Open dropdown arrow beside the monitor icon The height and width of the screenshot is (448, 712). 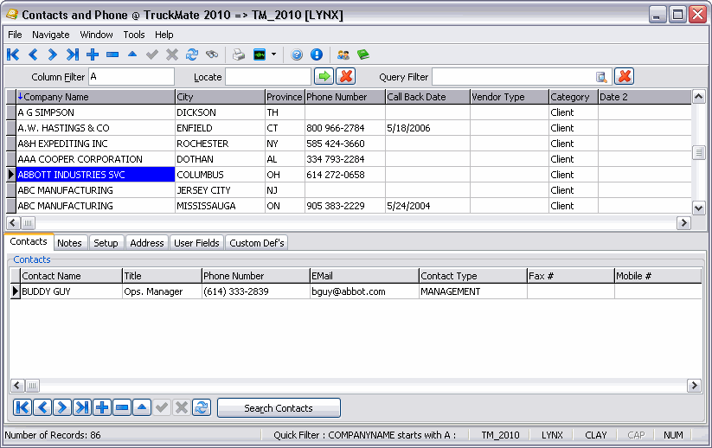(273, 54)
